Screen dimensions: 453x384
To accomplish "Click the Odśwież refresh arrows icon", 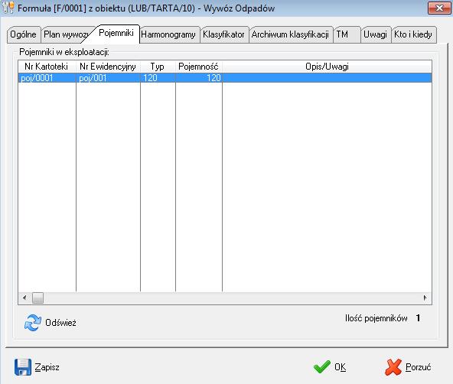I will pos(33,323).
